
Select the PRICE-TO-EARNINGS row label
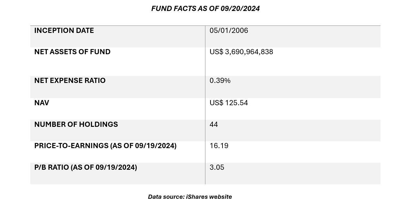(105, 146)
